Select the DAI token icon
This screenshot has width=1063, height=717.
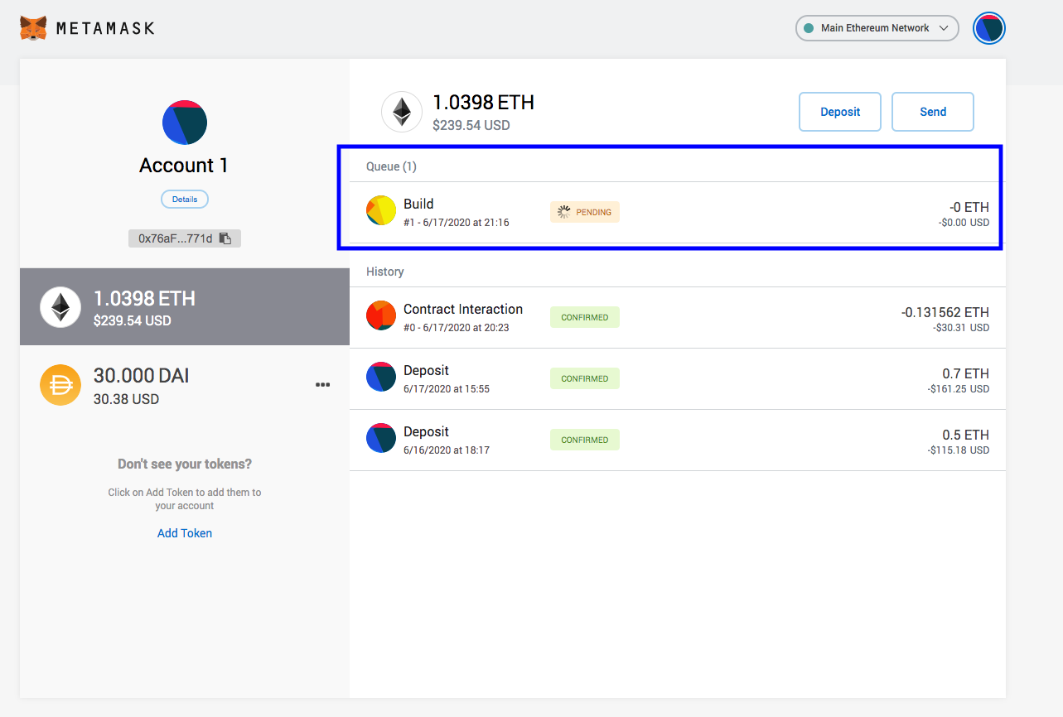pos(60,384)
